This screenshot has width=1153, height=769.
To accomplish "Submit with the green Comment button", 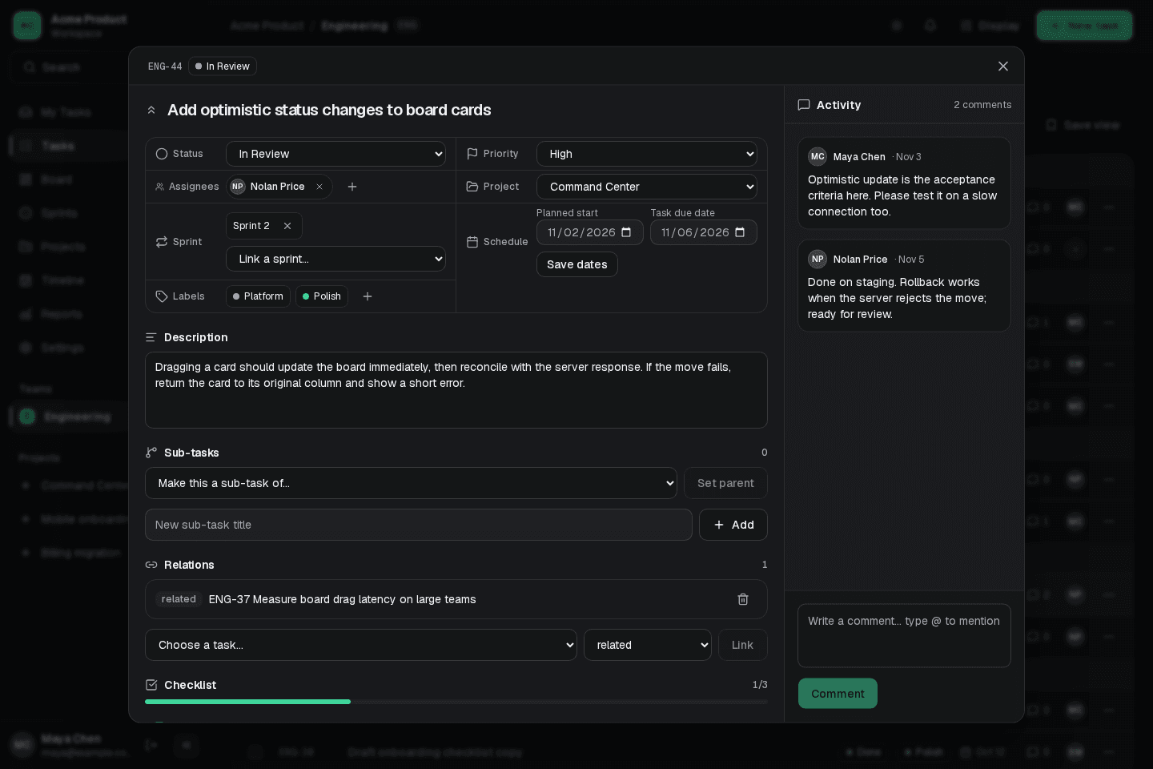I will pos(838,694).
